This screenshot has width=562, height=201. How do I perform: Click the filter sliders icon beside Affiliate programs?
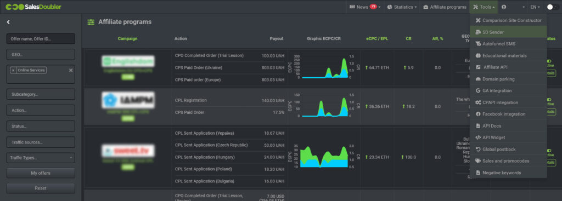[x=91, y=22]
